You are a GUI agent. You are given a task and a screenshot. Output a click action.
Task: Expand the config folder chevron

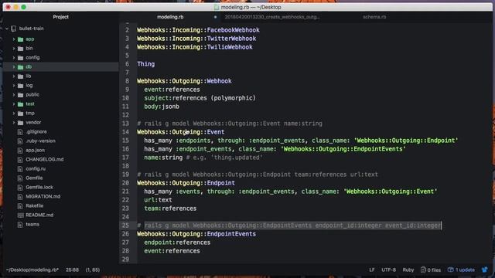14,58
